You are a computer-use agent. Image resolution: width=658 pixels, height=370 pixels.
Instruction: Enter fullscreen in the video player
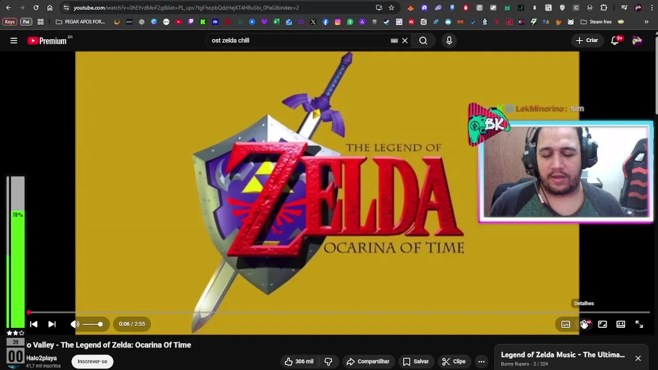click(x=639, y=324)
